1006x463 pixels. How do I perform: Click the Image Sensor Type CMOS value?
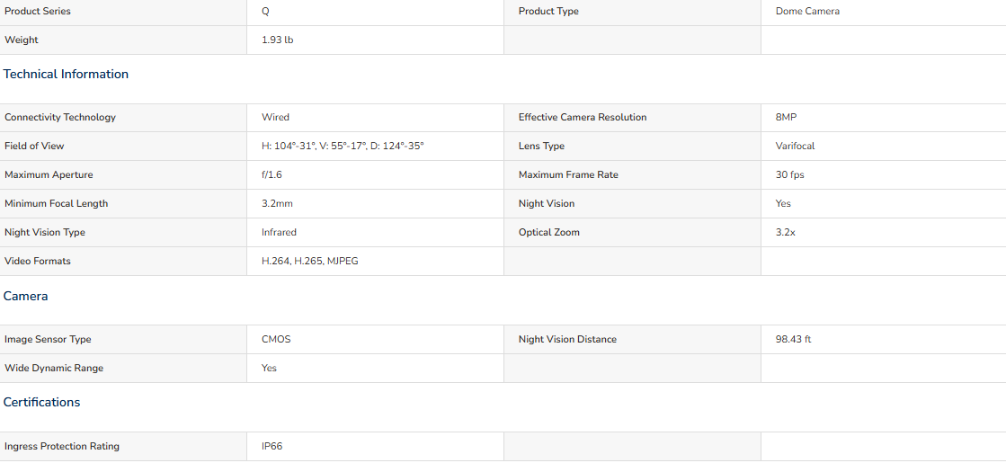tap(276, 339)
